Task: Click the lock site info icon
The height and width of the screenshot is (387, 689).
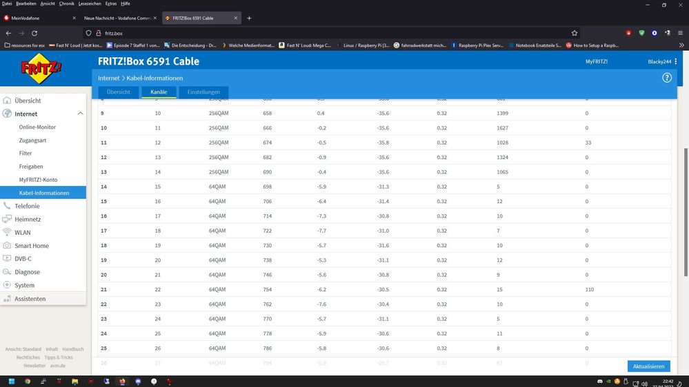Action: point(99,33)
